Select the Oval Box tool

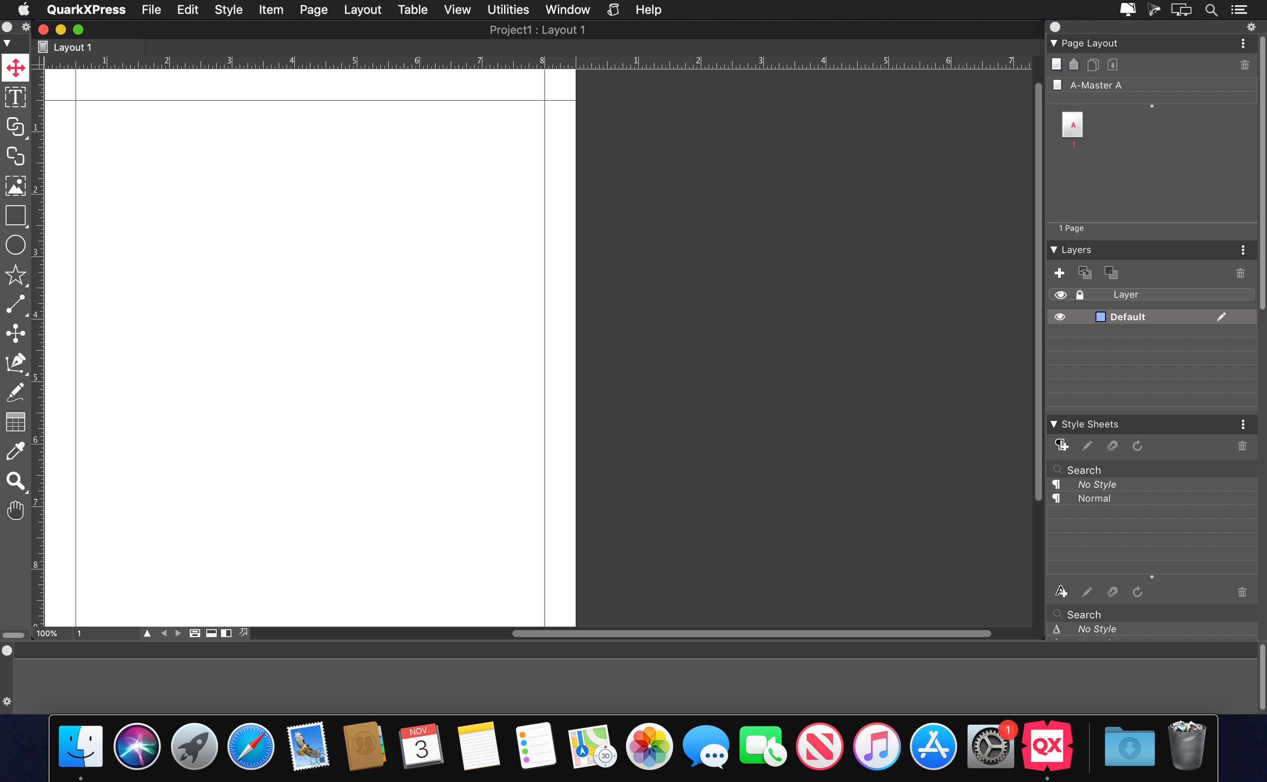(15, 245)
